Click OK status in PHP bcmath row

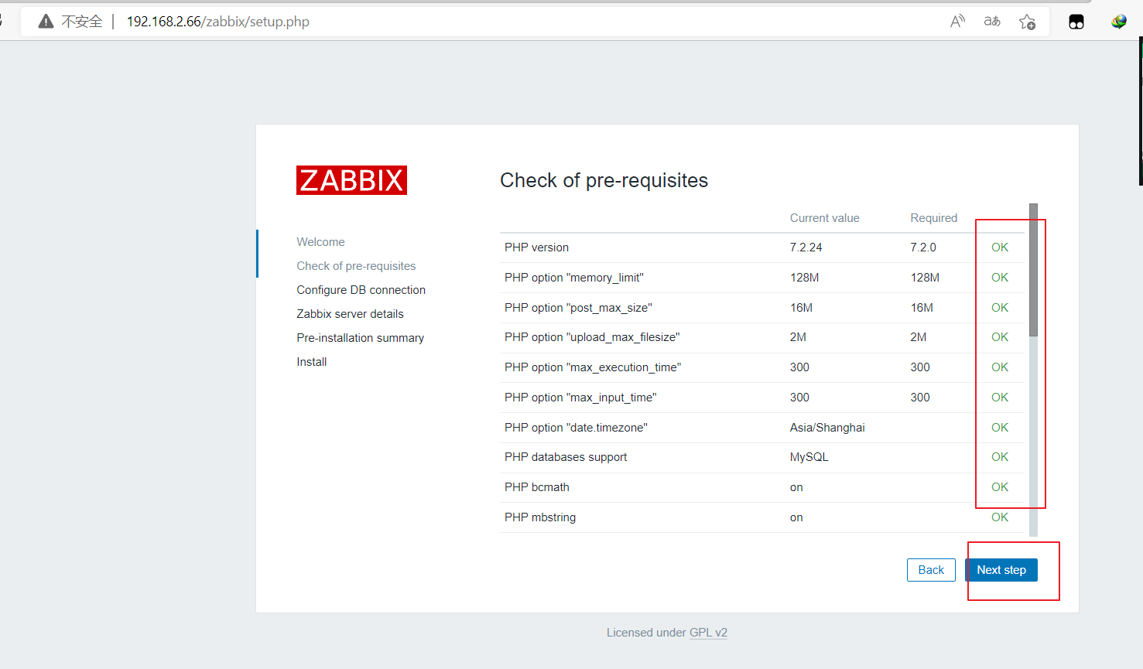coord(1000,487)
